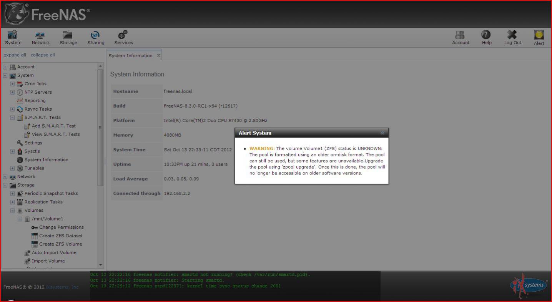Expand the Network tree node
Image resolution: width=552 pixels, height=302 pixels.
pos(5,177)
